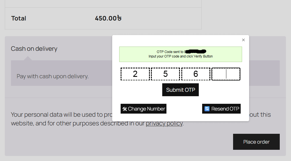Open the privacy policy link
The height and width of the screenshot is (161, 291).
[164, 123]
